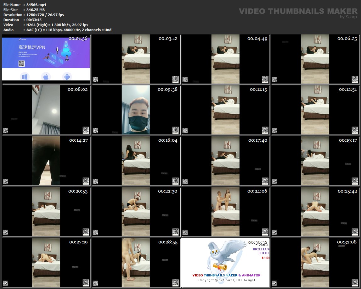Click the 'VIDEO THUMBNAILS MAKER & ANIMATOR' text

click(226, 275)
